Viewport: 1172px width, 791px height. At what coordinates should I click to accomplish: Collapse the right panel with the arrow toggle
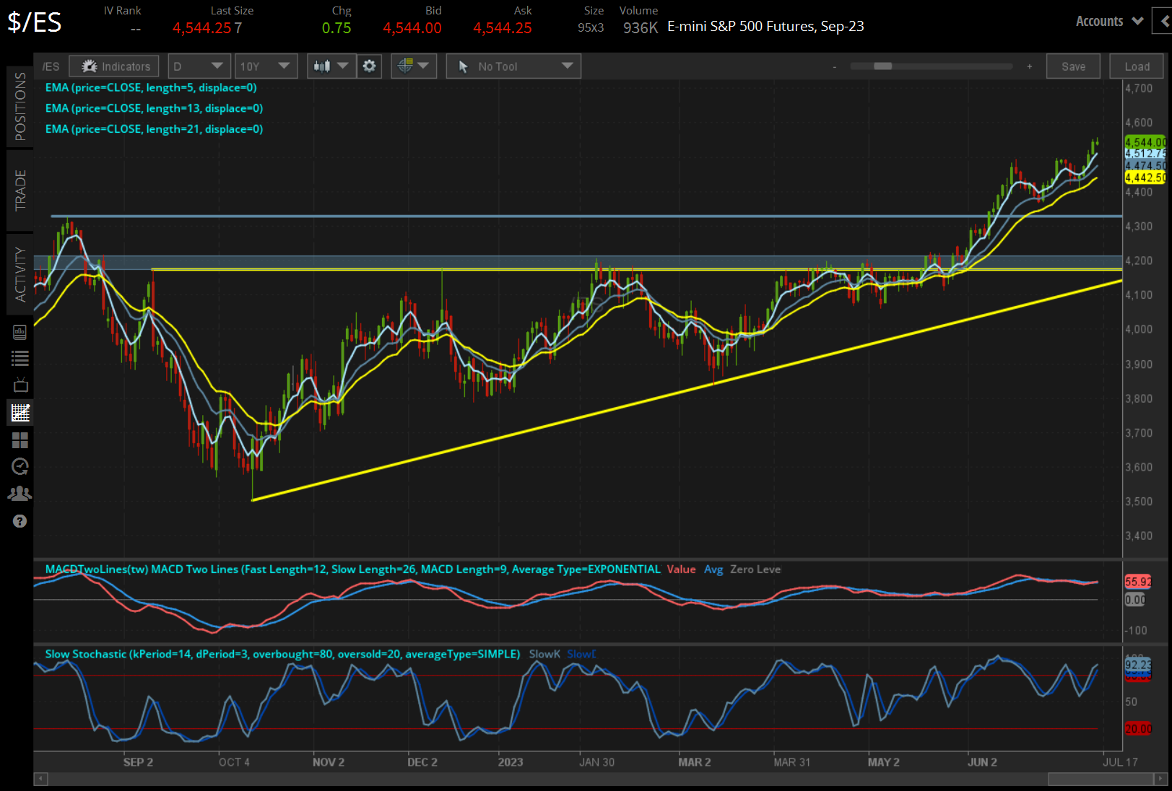[1164, 21]
